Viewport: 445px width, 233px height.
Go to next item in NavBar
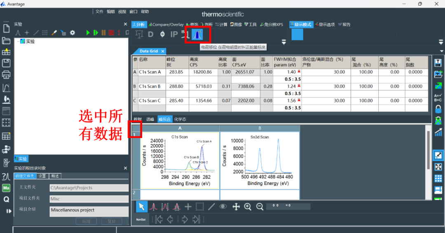(x=185, y=219)
